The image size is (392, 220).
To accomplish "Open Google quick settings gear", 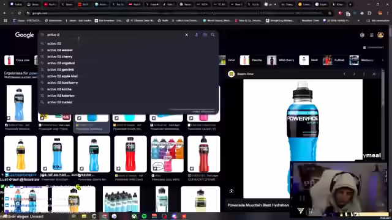I will (362, 35).
